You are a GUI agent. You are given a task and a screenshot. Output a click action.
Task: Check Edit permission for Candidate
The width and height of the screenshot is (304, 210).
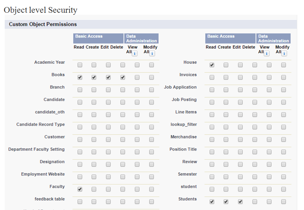108,102
